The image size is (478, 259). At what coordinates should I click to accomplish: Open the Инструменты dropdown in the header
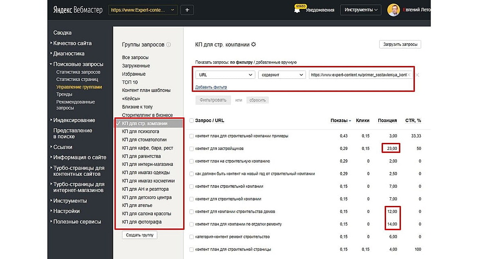point(360,10)
